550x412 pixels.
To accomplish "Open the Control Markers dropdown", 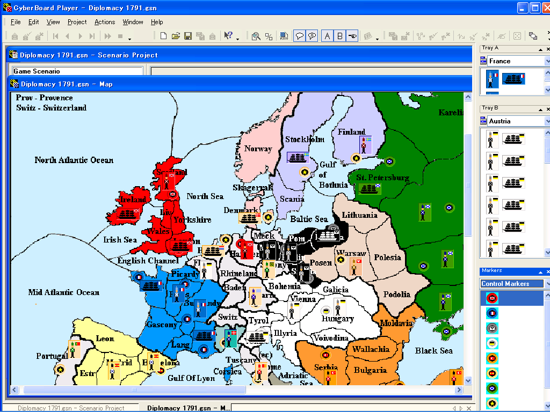I will [547, 284].
